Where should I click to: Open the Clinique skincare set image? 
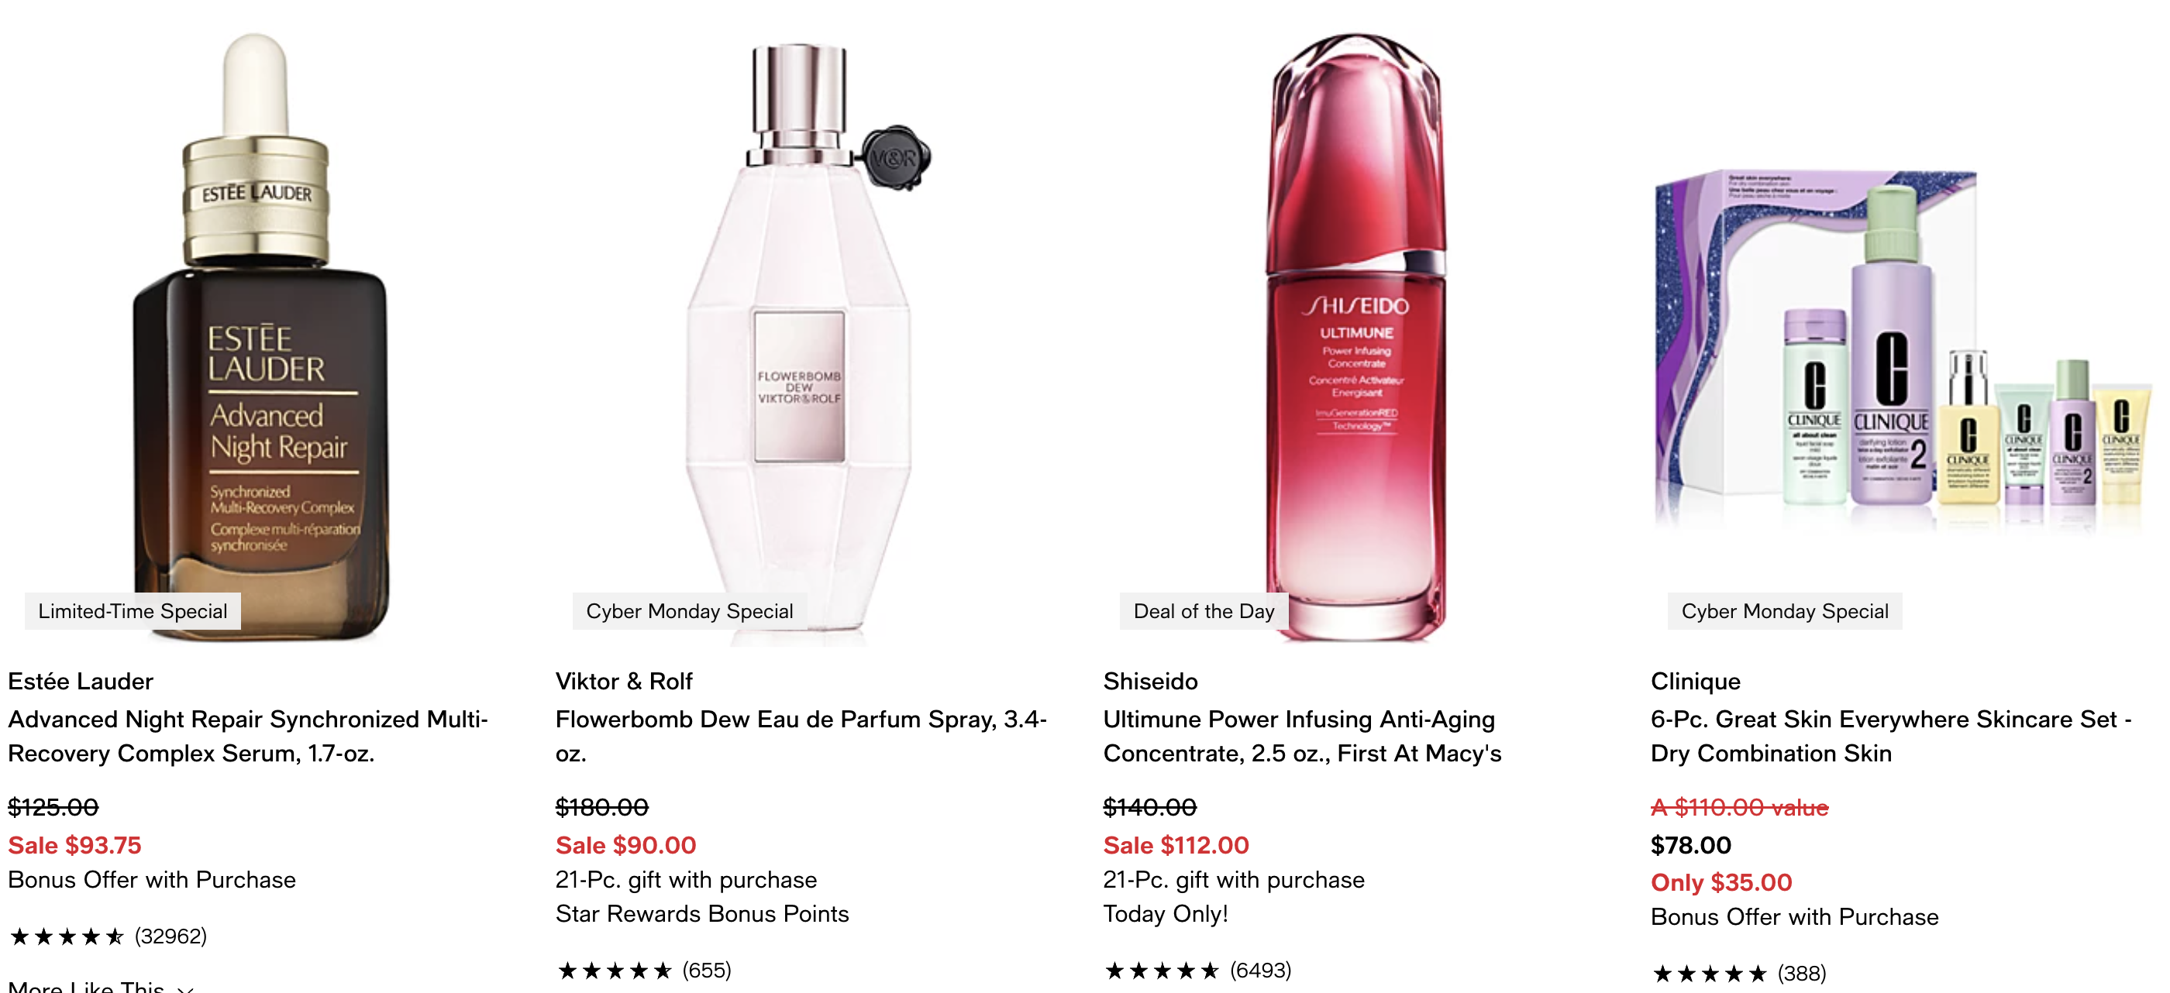tap(1900, 349)
